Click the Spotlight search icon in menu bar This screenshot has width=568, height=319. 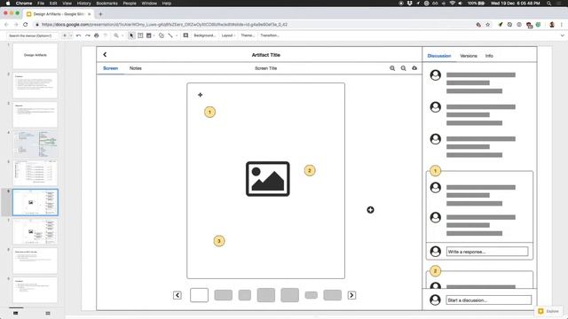pos(549,4)
